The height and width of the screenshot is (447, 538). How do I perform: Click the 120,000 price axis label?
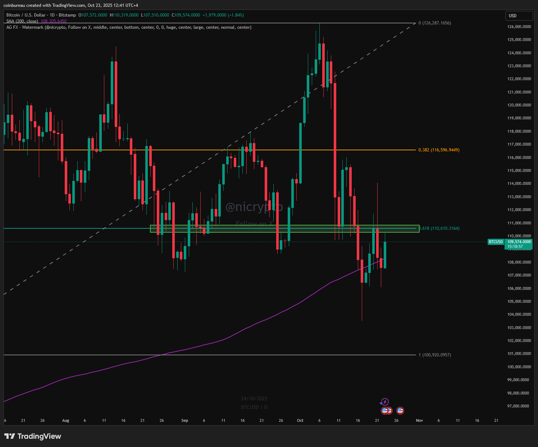(519, 105)
